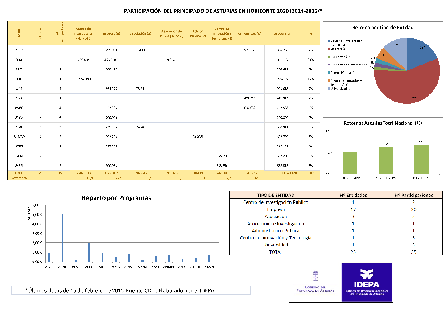This screenshot has height=315, width=446.
Task: Click 'Centro de Investigación Público' in the entity table
Action: coord(276,202)
